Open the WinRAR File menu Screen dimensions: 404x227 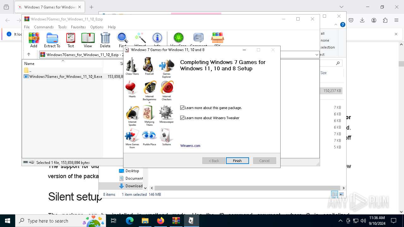tap(27, 27)
